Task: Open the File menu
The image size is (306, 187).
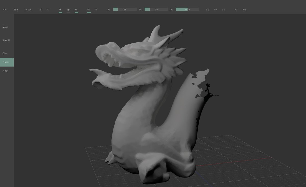Action: (x=4, y=9)
